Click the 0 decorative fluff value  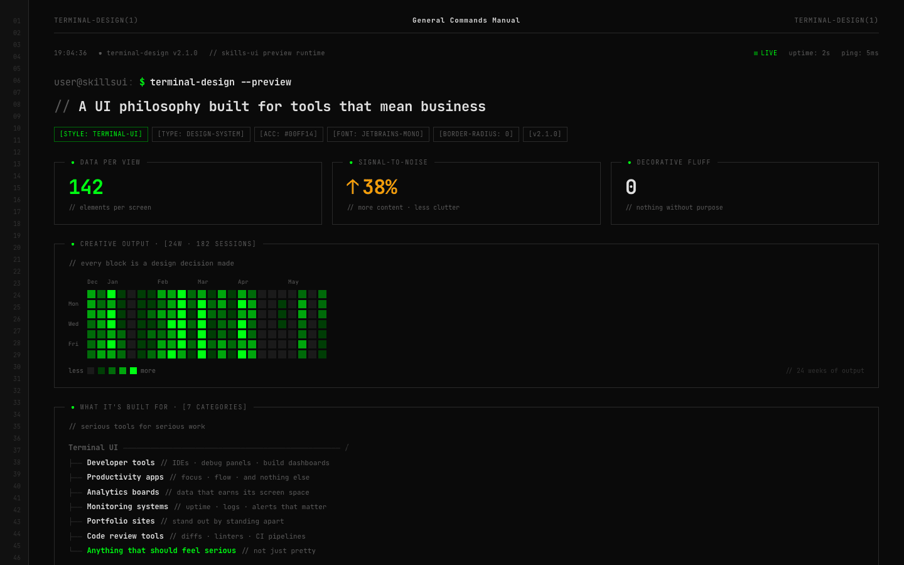631,187
